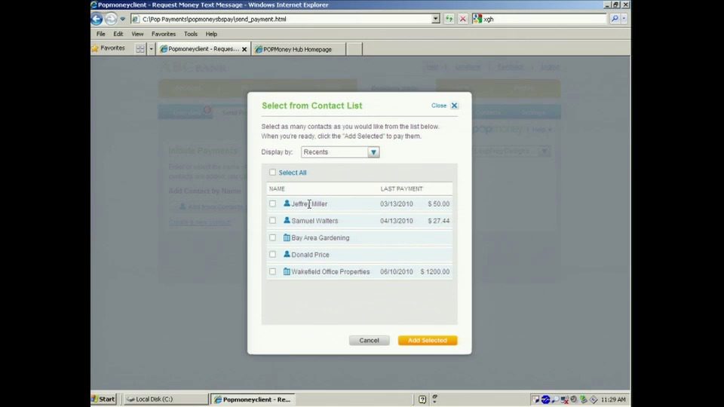This screenshot has width=724, height=407.
Task: Click the LAST PAYMENT column header
Action: coord(402,188)
